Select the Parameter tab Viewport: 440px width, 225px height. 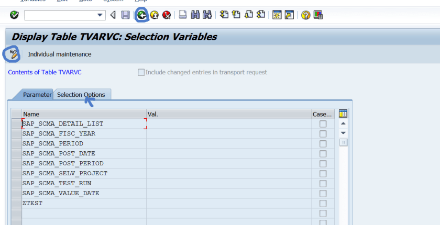37,95
